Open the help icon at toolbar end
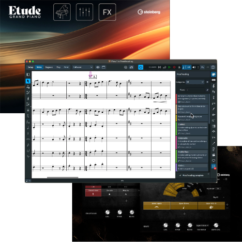Viewport: 242px width, 242px height. click(213, 67)
